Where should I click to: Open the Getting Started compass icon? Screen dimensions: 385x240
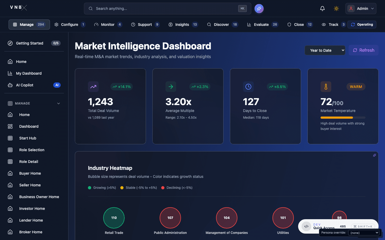[x=10, y=43]
